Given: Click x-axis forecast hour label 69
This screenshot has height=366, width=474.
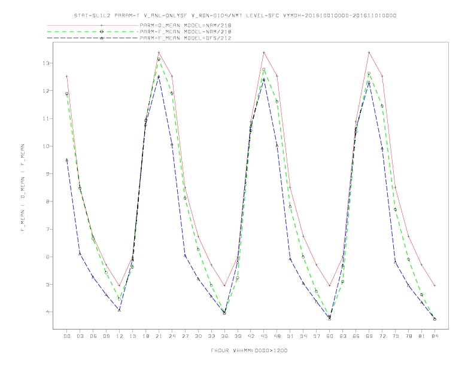Looking at the screenshot, I should (x=369, y=336).
